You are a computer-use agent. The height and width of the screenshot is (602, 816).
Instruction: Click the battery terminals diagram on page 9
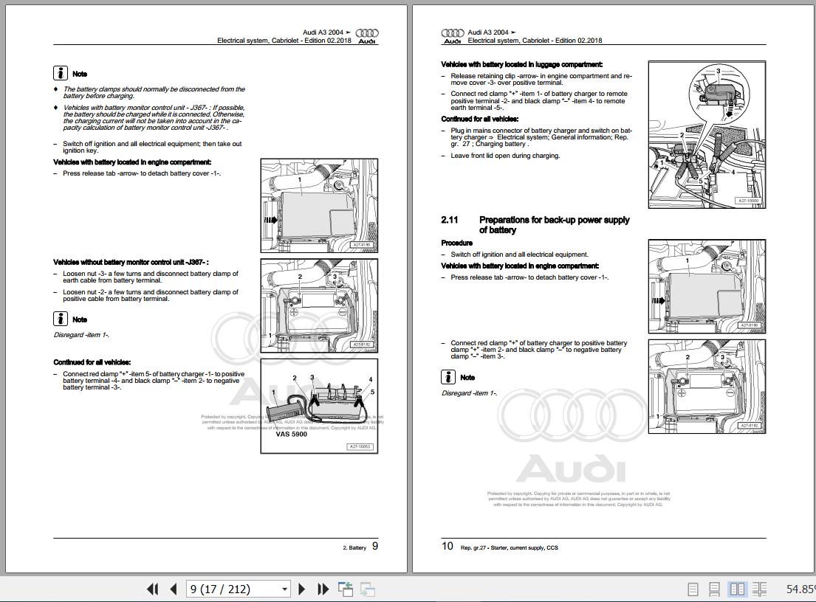click(319, 306)
